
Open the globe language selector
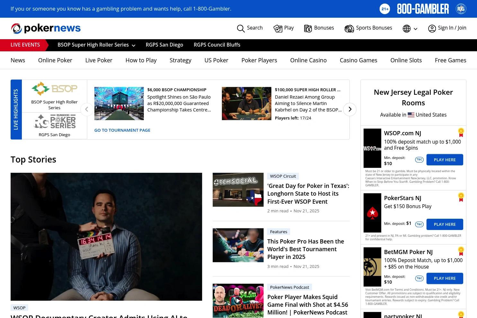coord(406,28)
